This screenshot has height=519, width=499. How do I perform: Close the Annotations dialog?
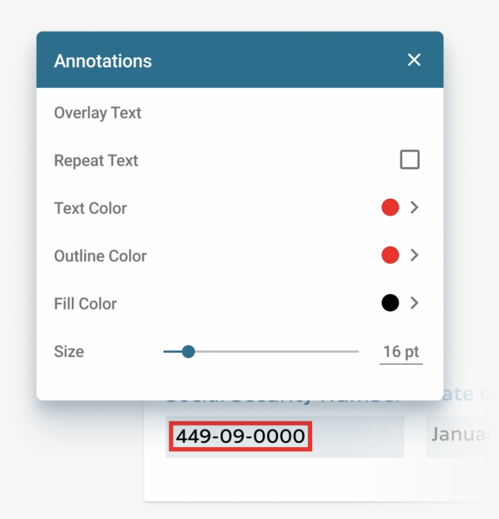pyautogui.click(x=414, y=60)
